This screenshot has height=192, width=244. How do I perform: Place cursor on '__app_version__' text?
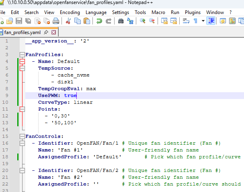click(x=49, y=41)
